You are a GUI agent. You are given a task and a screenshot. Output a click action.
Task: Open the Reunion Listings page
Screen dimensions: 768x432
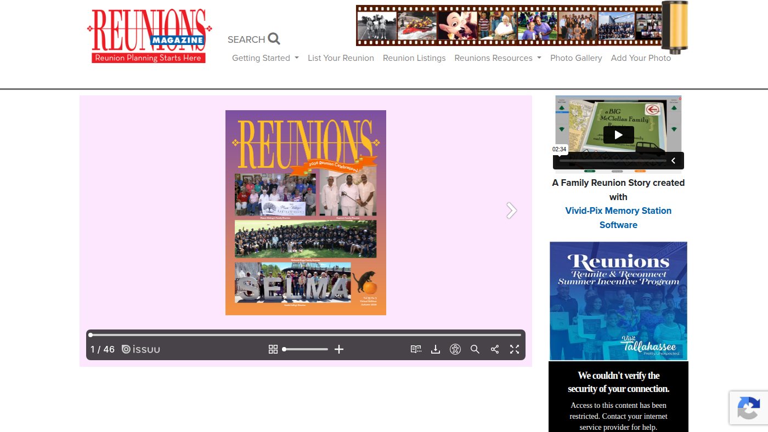414,58
